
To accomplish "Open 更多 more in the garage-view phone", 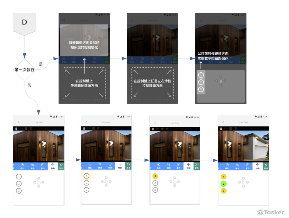I will [x=266, y=166].
